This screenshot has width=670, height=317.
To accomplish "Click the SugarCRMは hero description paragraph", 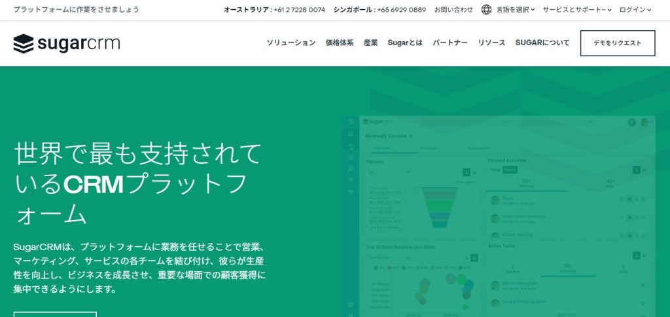I will pyautogui.click(x=139, y=269).
